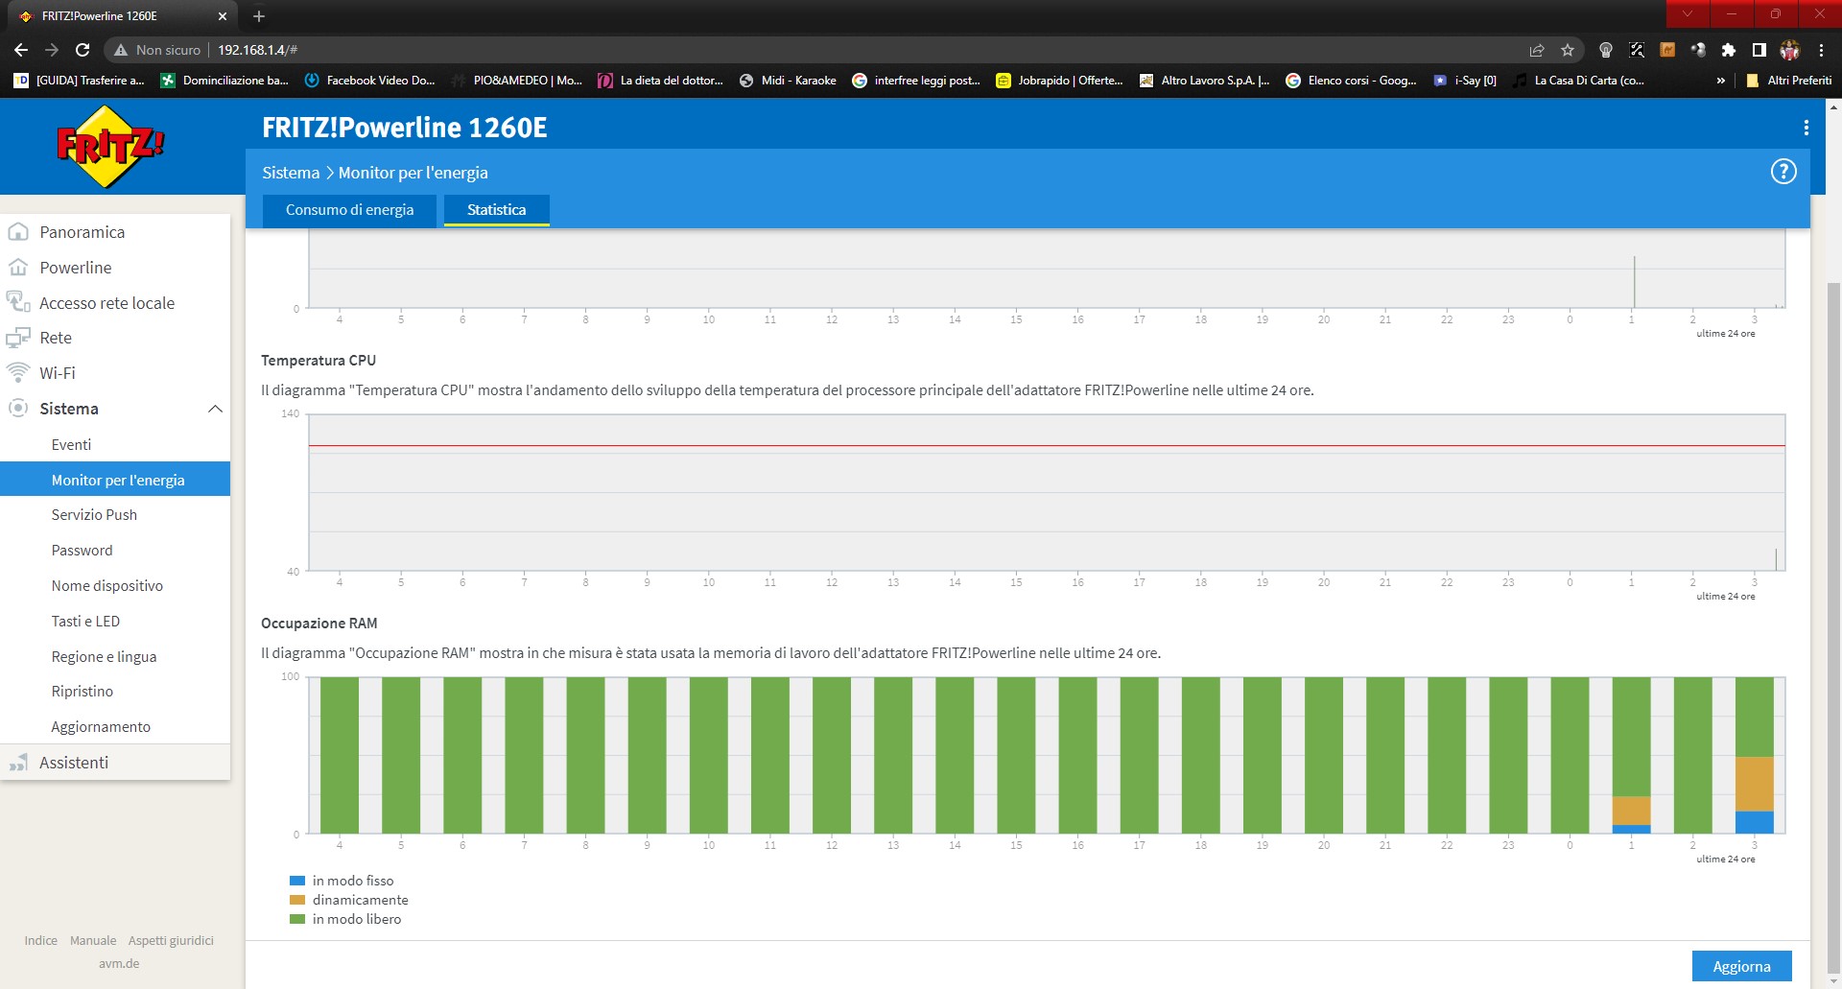The height and width of the screenshot is (989, 1842).
Task: Click the Rete sidebar icon
Action: 18,338
